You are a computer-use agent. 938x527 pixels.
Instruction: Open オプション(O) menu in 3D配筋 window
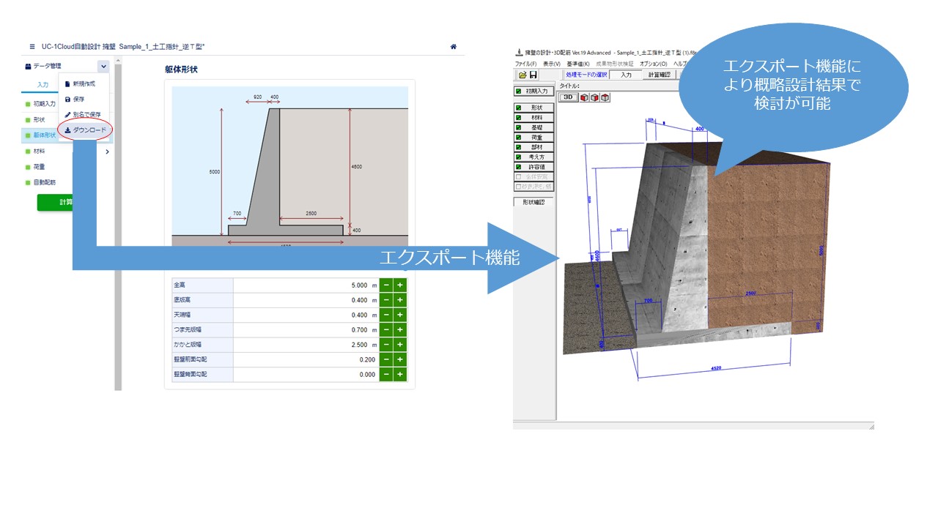(x=654, y=64)
